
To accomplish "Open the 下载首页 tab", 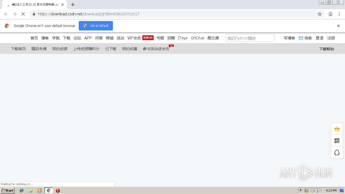I will tap(18, 49).
